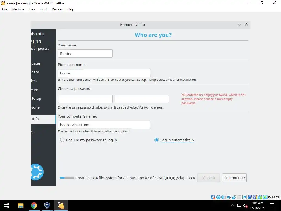Click the 'If more than one person' hint text

(x=127, y=80)
